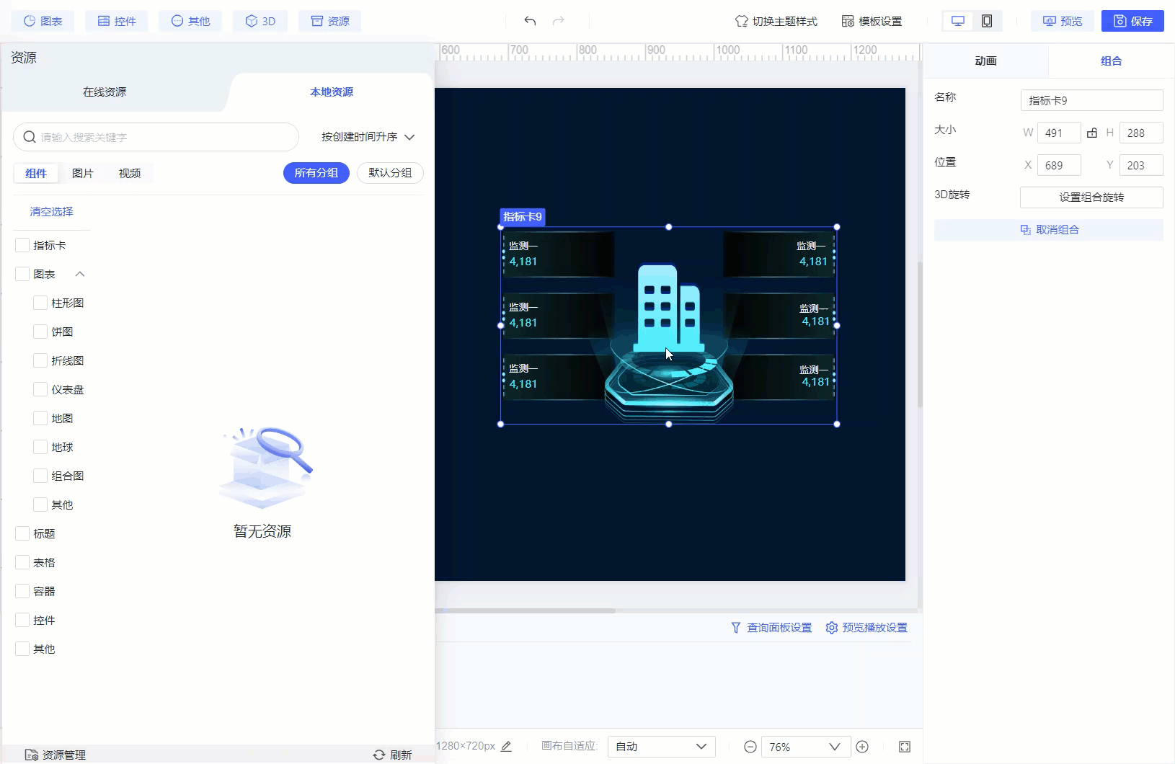Click the fit canvas to screen icon
This screenshot has height=764, width=1175.
coord(905,747)
